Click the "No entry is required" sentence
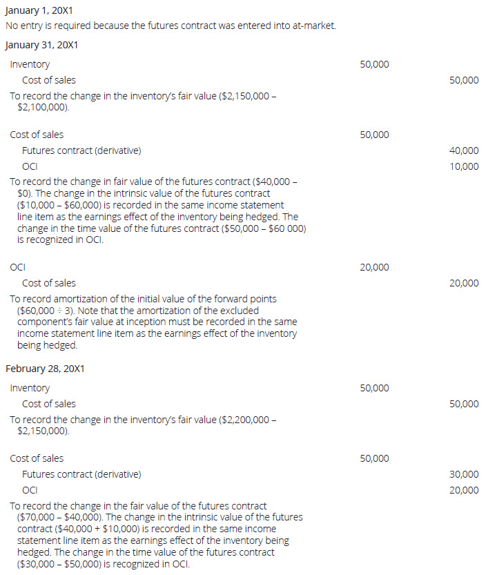This screenshot has height=575, width=486. [171, 26]
